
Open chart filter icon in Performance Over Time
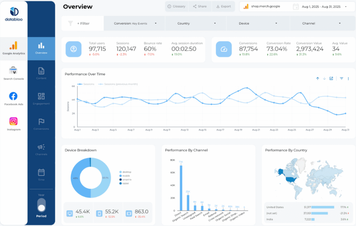pyautogui.click(x=341, y=79)
